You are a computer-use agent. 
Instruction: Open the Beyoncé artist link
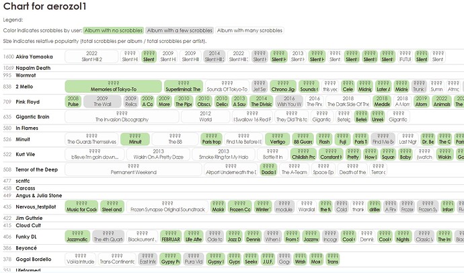tap(26, 248)
